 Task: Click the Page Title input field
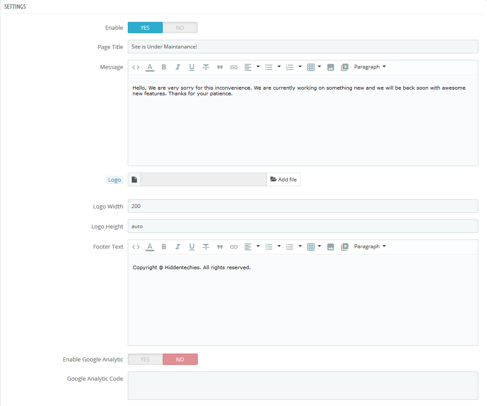click(302, 47)
